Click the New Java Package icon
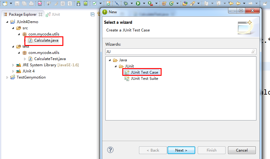 [164, 3]
